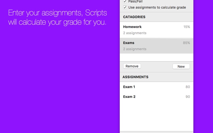This screenshot has width=213, height=133.
Task: Click the Exams 85% weight value
Action: 186,43
